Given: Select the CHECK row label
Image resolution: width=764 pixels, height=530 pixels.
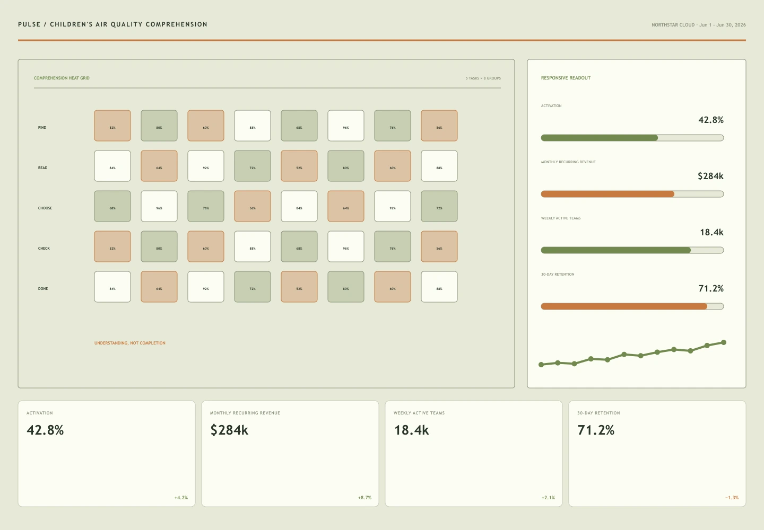Looking at the screenshot, I should 44,249.
